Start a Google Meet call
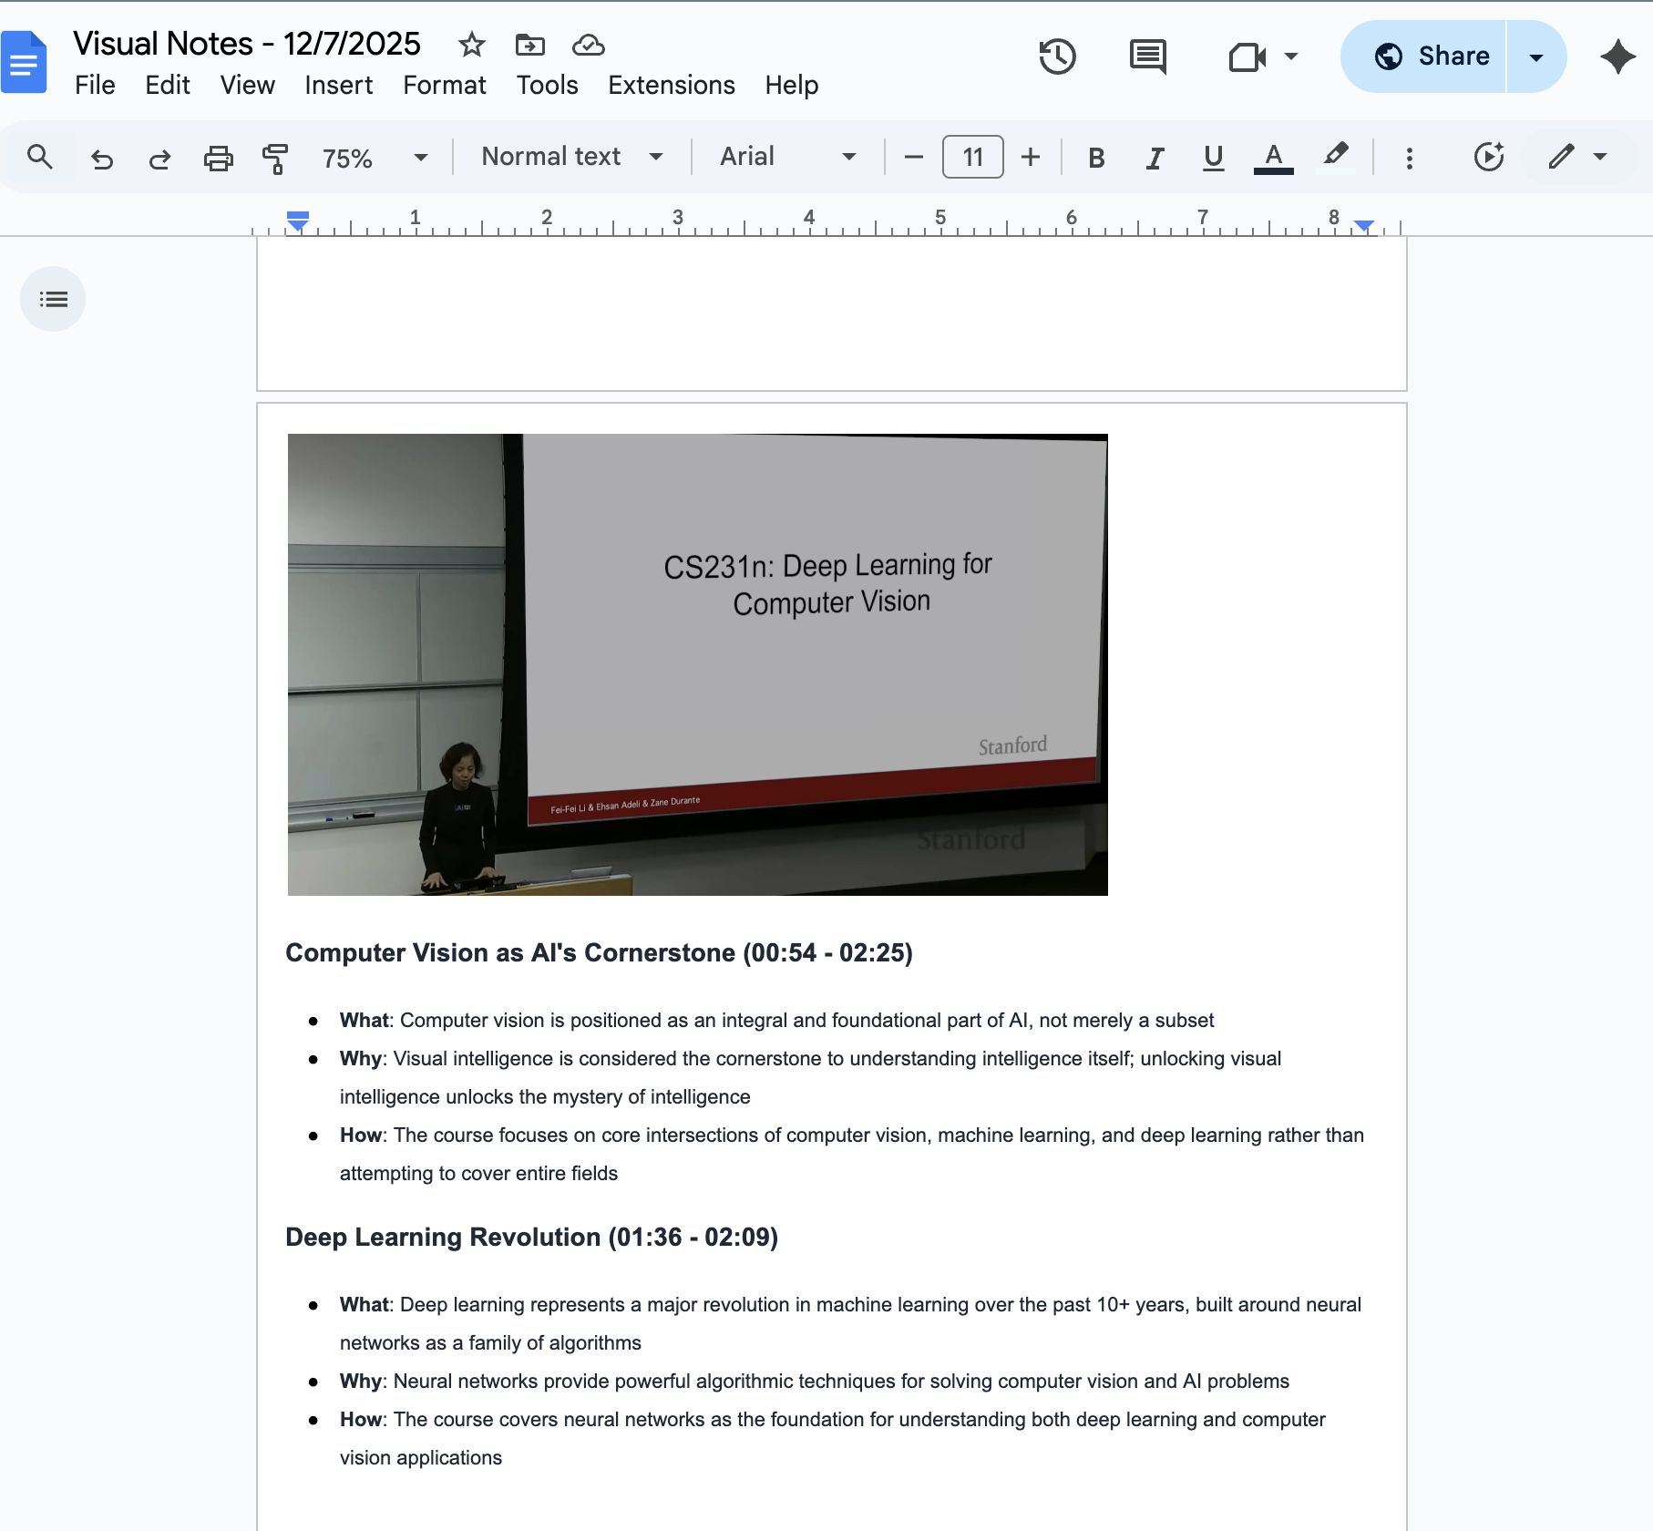This screenshot has height=1531, width=1653. [1247, 56]
